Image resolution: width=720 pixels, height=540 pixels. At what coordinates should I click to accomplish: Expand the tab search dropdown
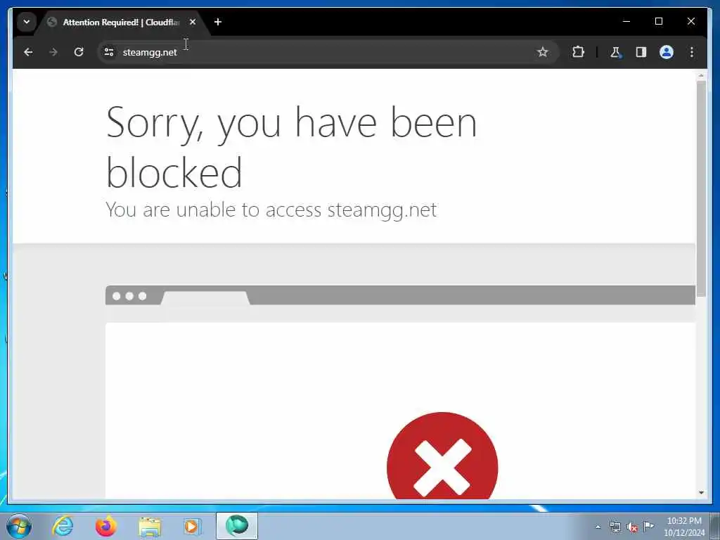[27, 22]
